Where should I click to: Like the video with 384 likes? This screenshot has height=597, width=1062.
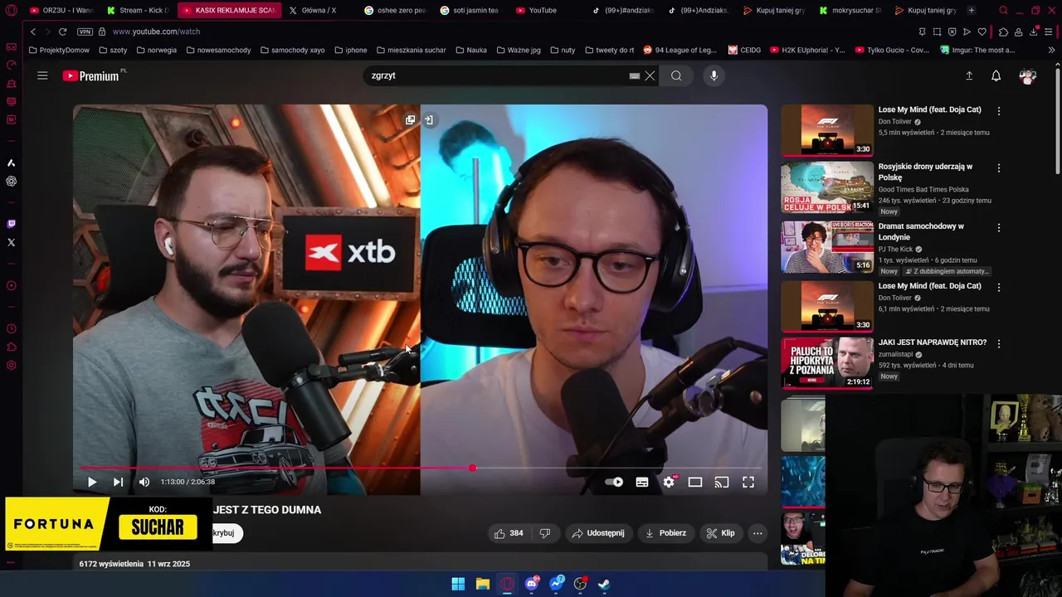click(x=509, y=533)
